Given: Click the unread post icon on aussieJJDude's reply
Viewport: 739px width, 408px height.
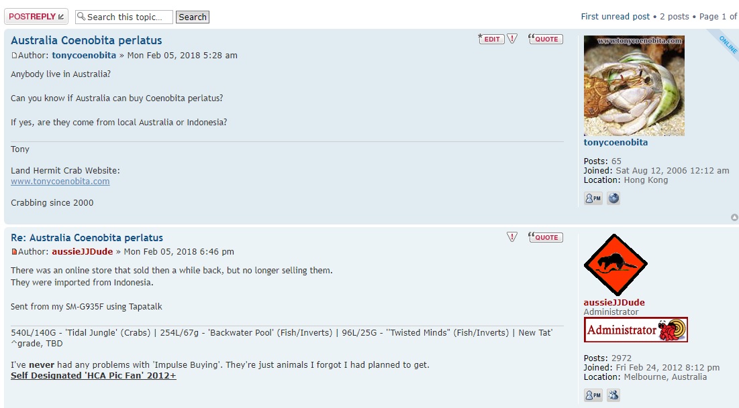Looking at the screenshot, I should [14, 252].
